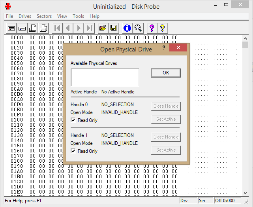Click the Copy pages toolbar icon

click(33, 28)
